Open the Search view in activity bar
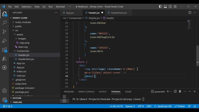This screenshot has width=199, height=112. point(4,23)
